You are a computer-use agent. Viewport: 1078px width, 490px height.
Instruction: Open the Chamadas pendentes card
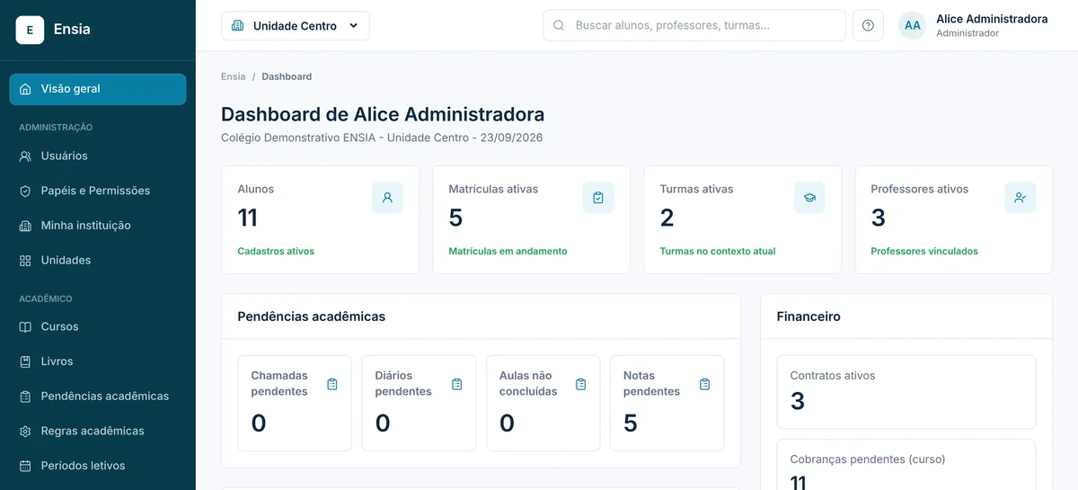point(295,403)
